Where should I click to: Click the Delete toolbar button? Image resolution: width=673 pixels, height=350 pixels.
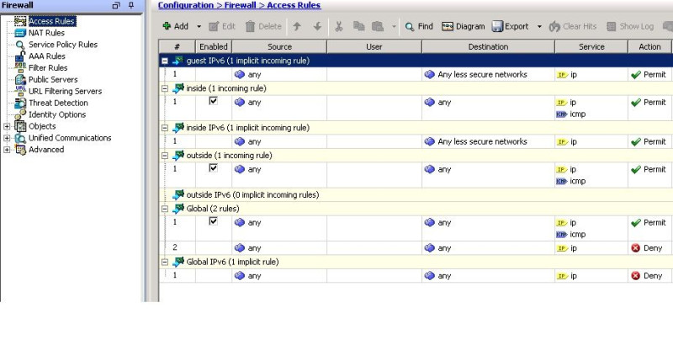(x=263, y=26)
